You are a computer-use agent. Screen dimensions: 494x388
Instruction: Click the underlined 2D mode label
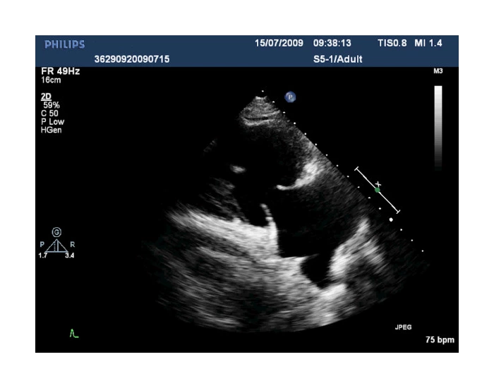pos(46,97)
